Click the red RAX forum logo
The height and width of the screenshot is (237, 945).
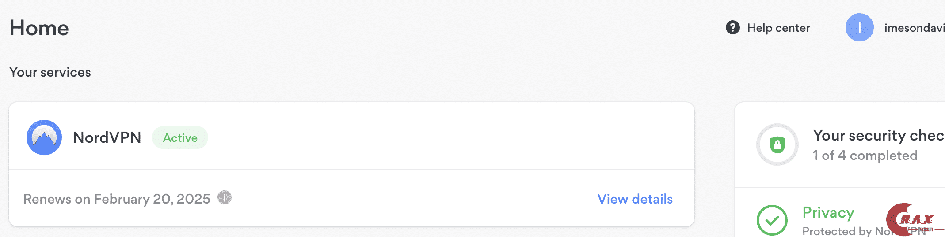click(x=911, y=219)
